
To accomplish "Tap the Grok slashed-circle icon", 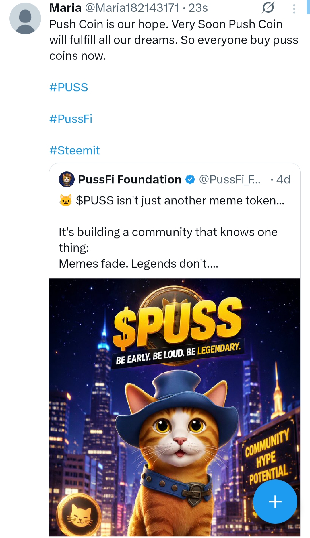I will pos(268,7).
